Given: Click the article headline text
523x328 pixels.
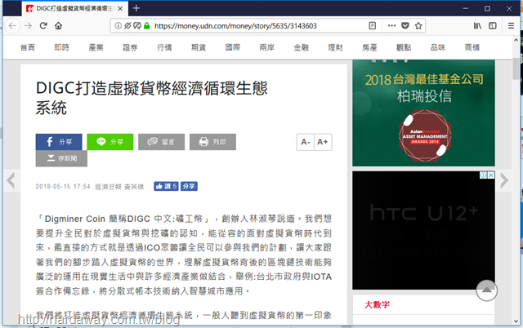Looking at the screenshot, I should click(x=152, y=98).
